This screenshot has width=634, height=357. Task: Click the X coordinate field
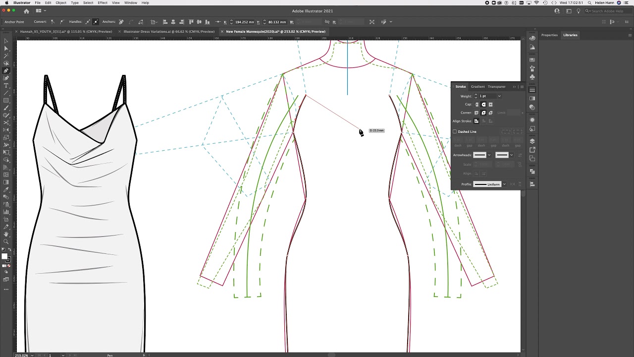click(245, 22)
